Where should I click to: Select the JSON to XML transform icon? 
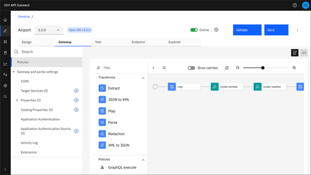click(x=102, y=99)
